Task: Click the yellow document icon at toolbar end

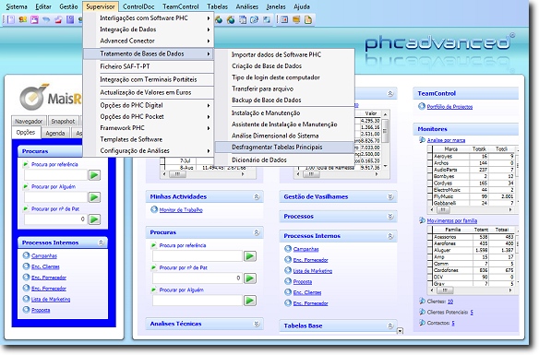Action: 308,20
